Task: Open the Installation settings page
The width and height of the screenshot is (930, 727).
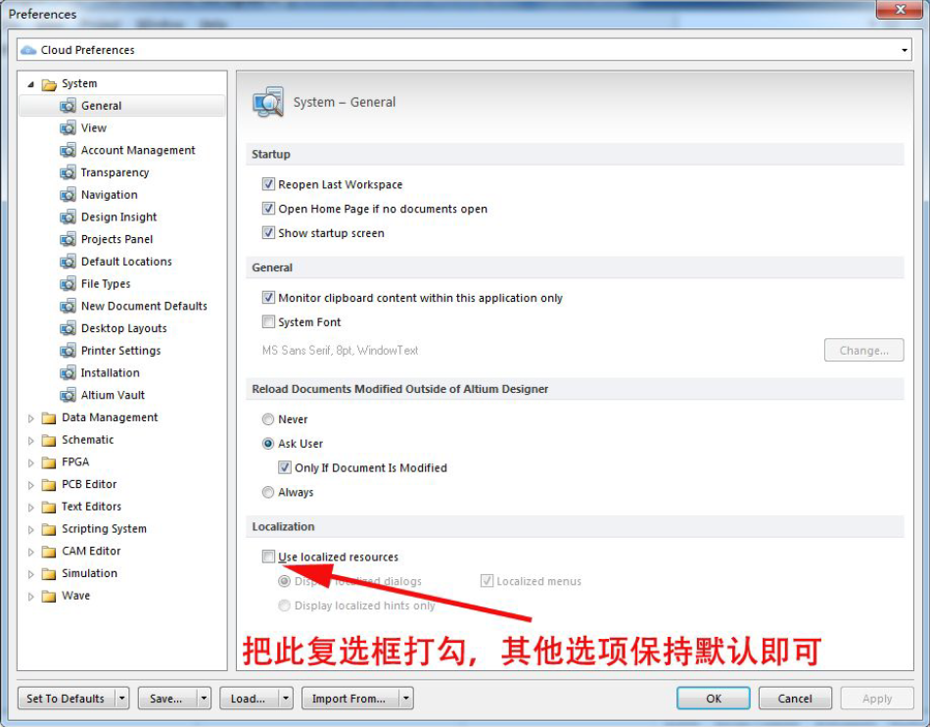Action: tap(111, 373)
